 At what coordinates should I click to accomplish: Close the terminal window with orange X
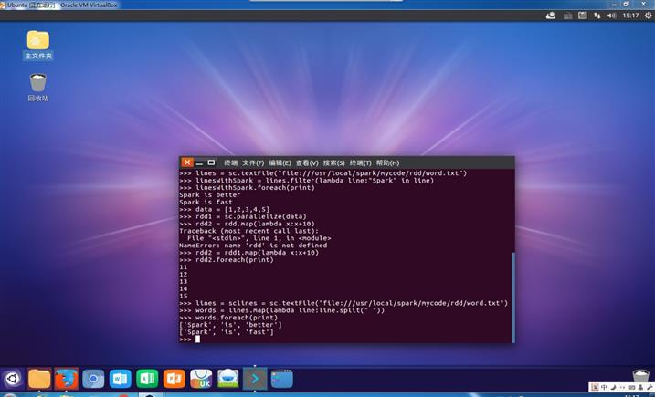187,162
